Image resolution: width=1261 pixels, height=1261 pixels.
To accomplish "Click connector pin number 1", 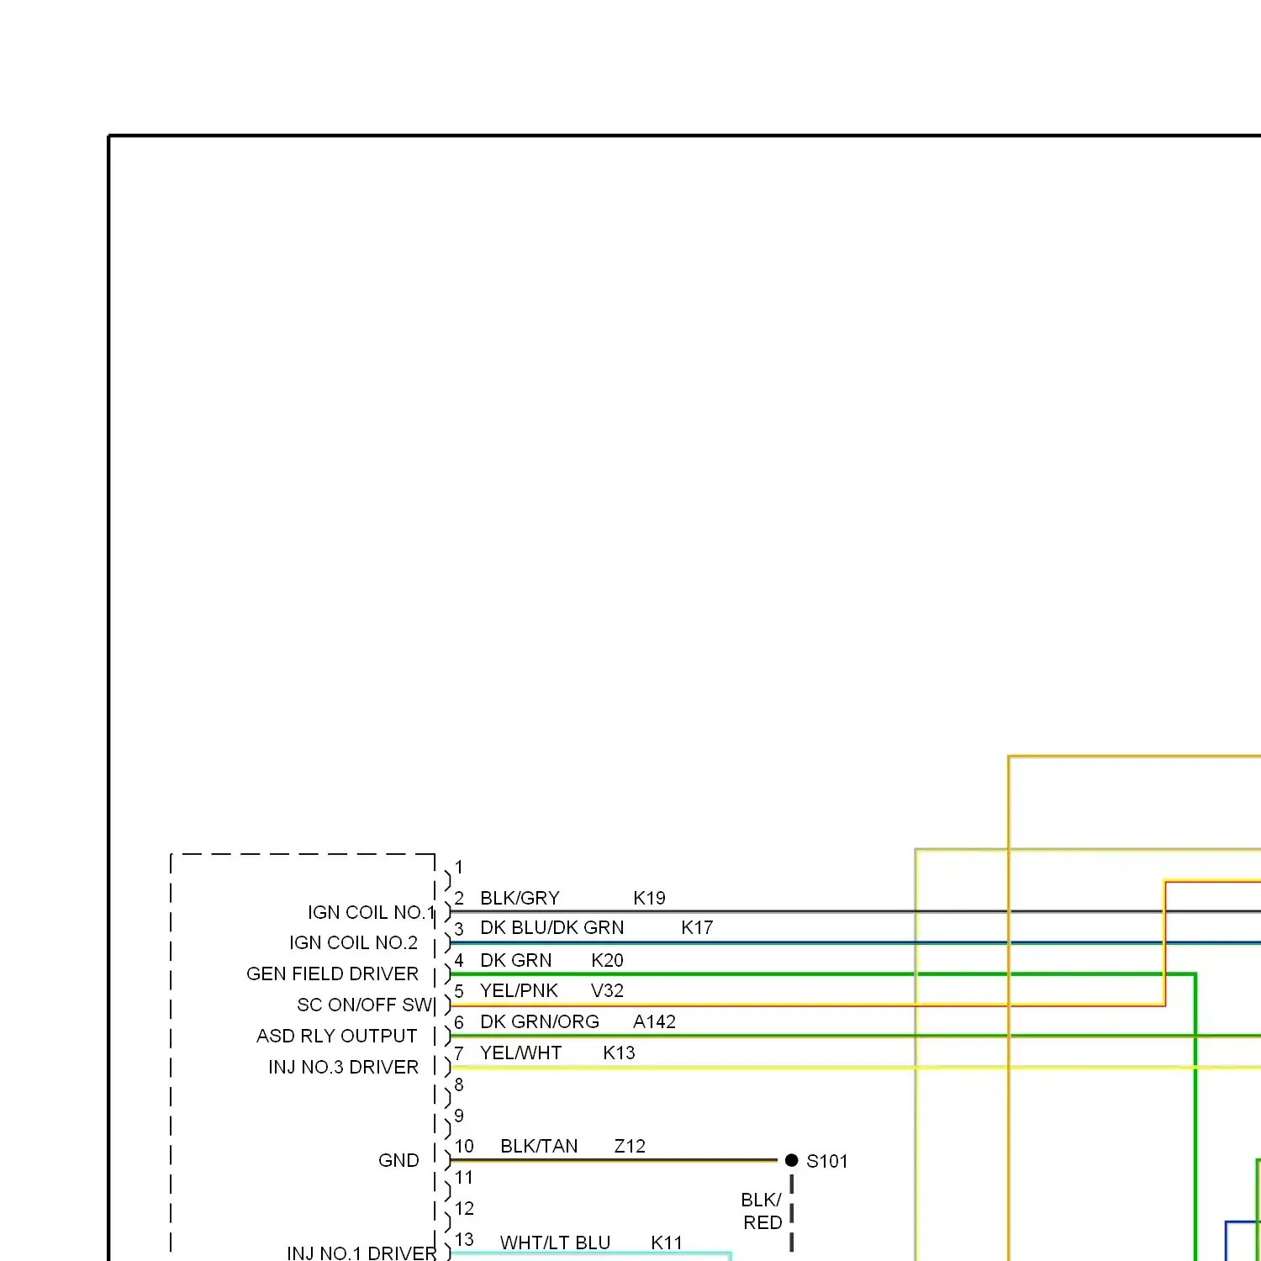I will pos(459,867).
